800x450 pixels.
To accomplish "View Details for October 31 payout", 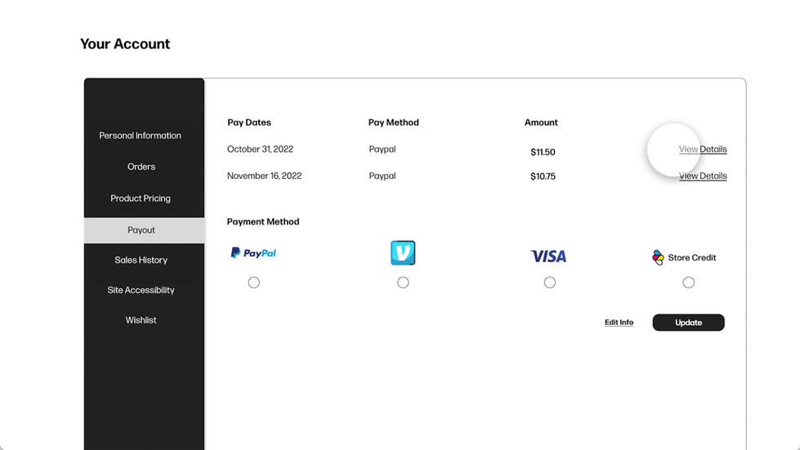I will point(703,149).
